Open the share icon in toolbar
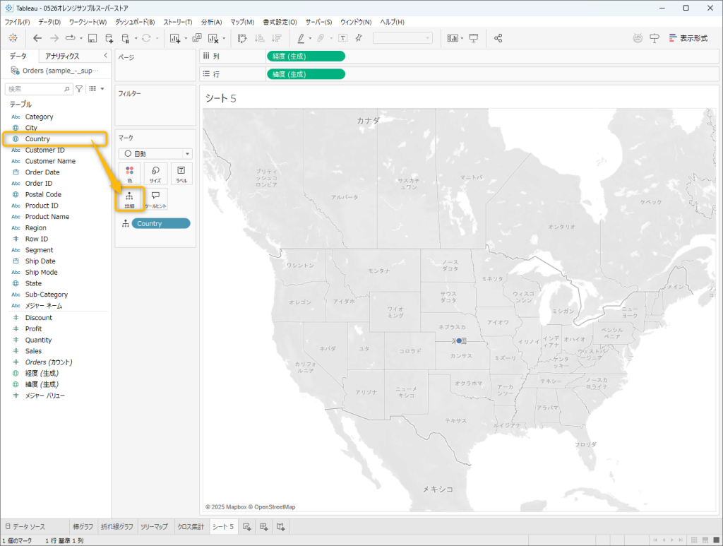 point(498,38)
